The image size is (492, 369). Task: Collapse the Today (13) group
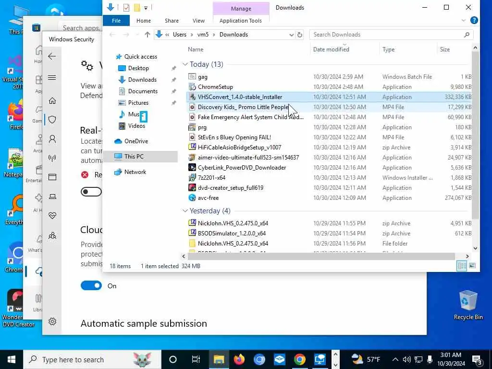(x=185, y=64)
